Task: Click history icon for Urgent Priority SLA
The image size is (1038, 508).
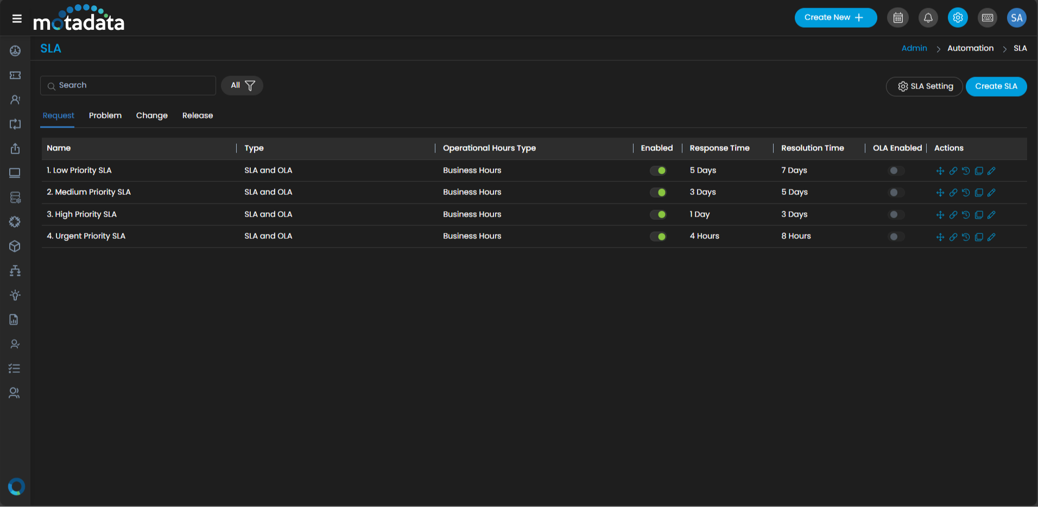Action: coord(966,237)
